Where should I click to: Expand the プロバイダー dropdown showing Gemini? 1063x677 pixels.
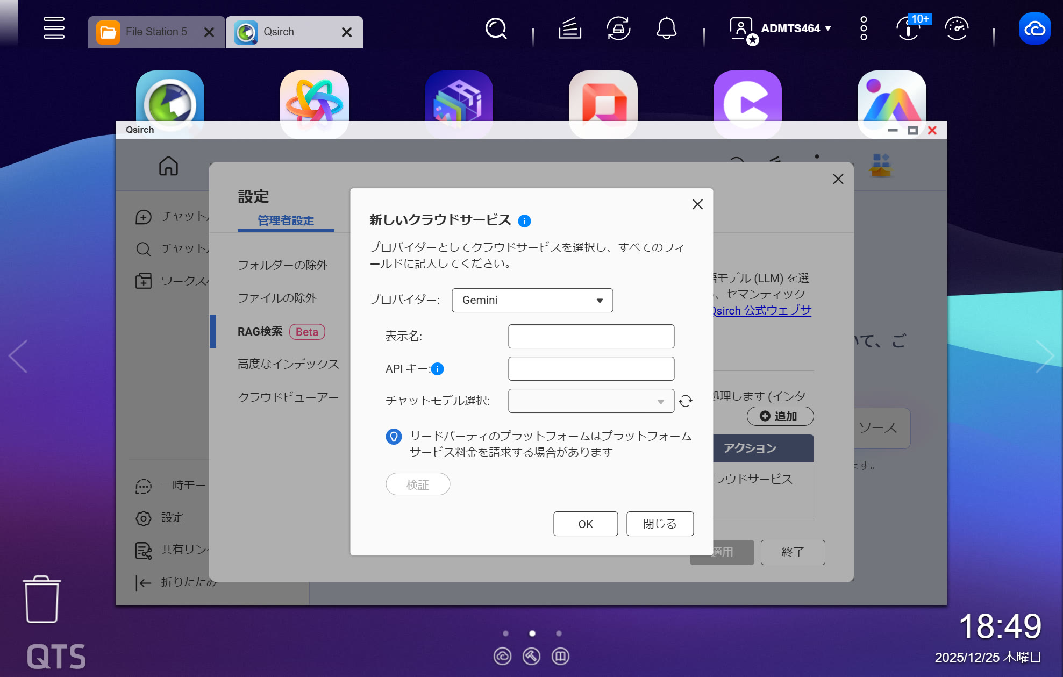tap(532, 300)
